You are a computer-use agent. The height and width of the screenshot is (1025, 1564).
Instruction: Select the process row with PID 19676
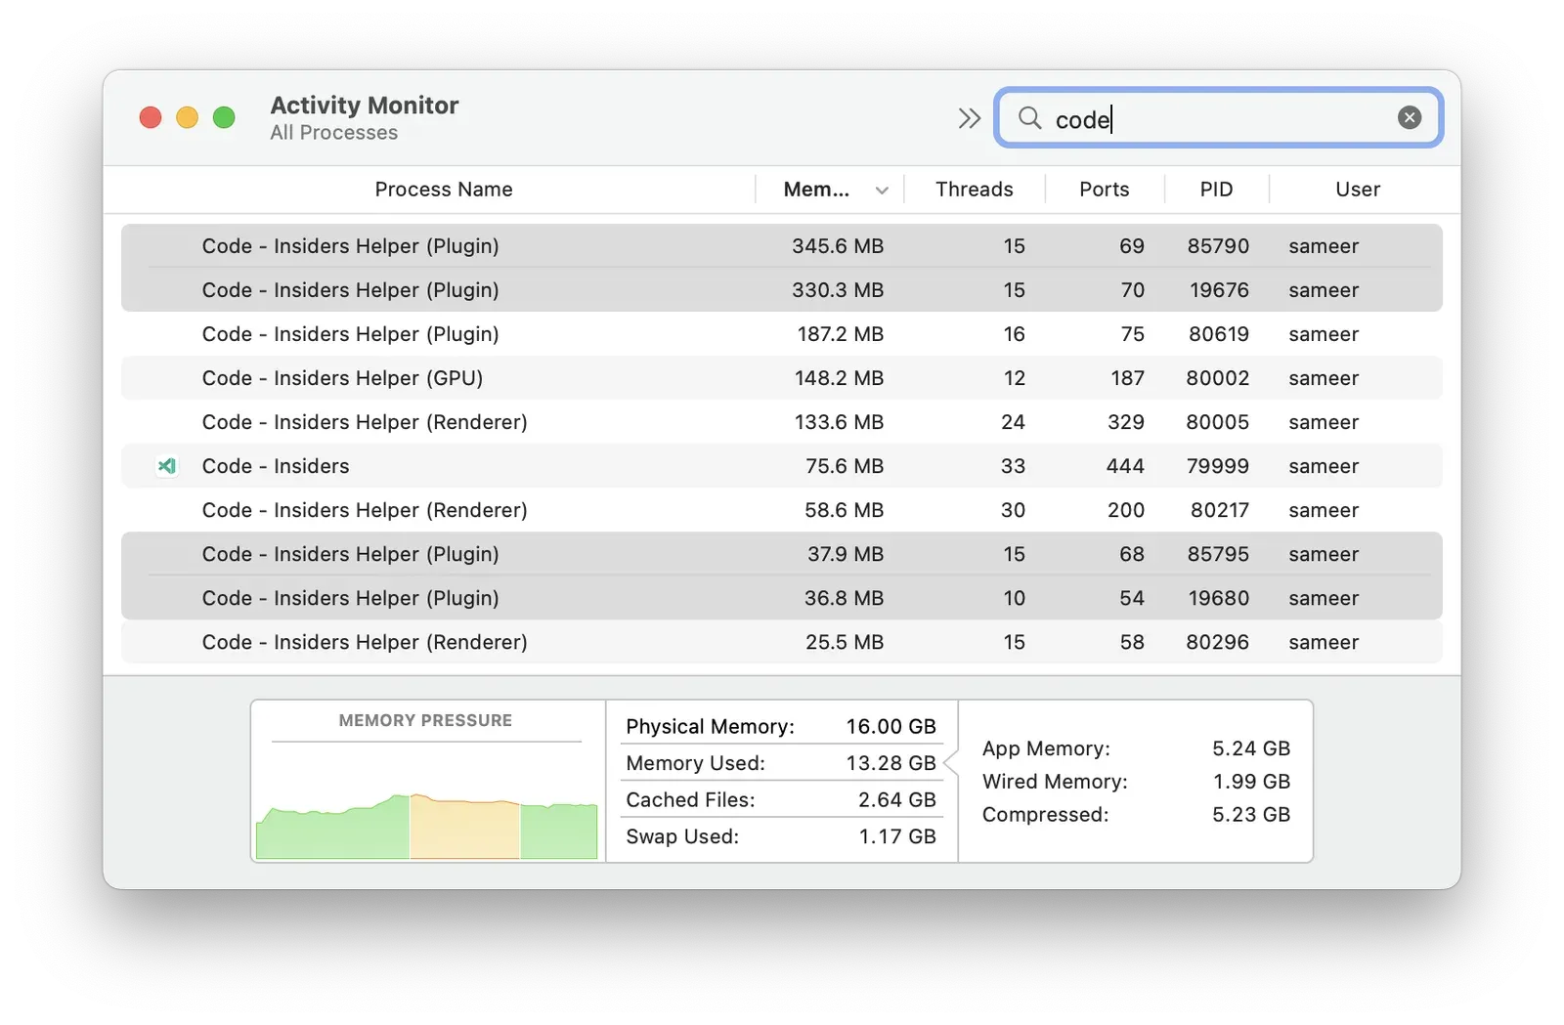point(782,290)
